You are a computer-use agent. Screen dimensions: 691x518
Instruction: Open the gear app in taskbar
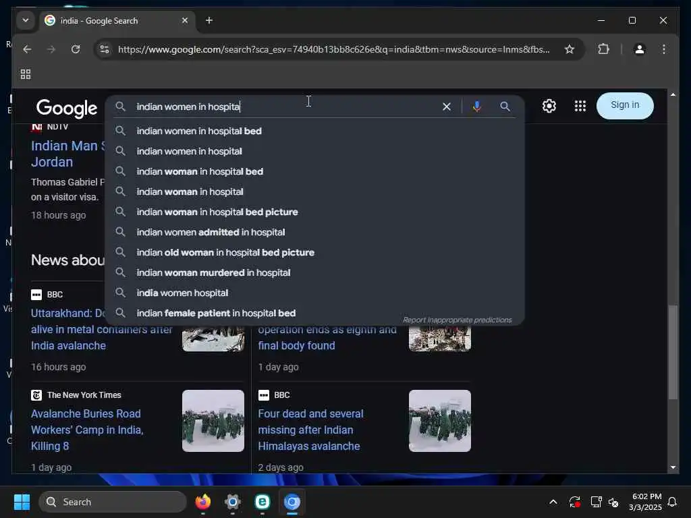(x=233, y=502)
